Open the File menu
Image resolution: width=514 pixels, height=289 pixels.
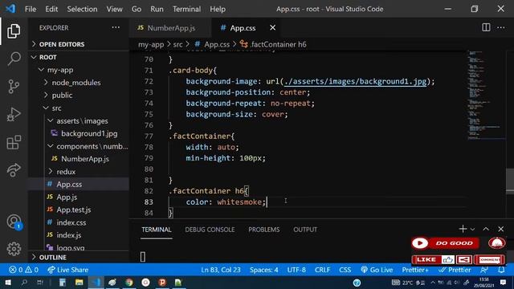point(31,9)
